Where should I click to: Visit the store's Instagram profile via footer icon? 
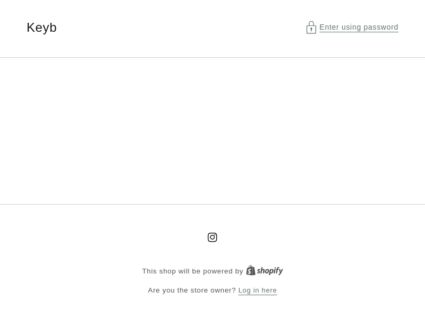(212, 237)
